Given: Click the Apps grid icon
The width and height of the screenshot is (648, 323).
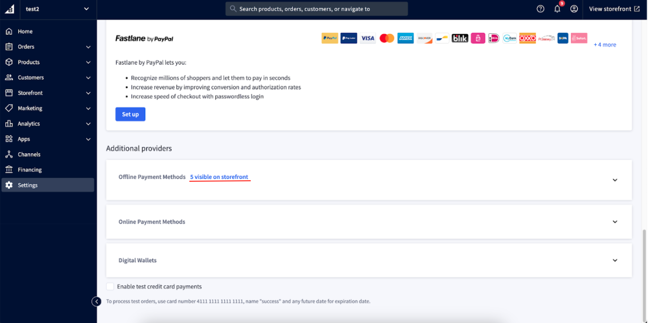Looking at the screenshot, I should [9, 139].
